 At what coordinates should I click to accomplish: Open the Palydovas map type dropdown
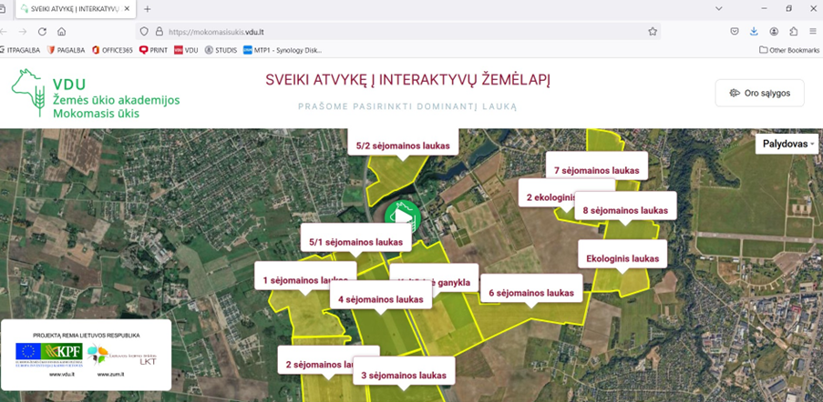(x=788, y=144)
